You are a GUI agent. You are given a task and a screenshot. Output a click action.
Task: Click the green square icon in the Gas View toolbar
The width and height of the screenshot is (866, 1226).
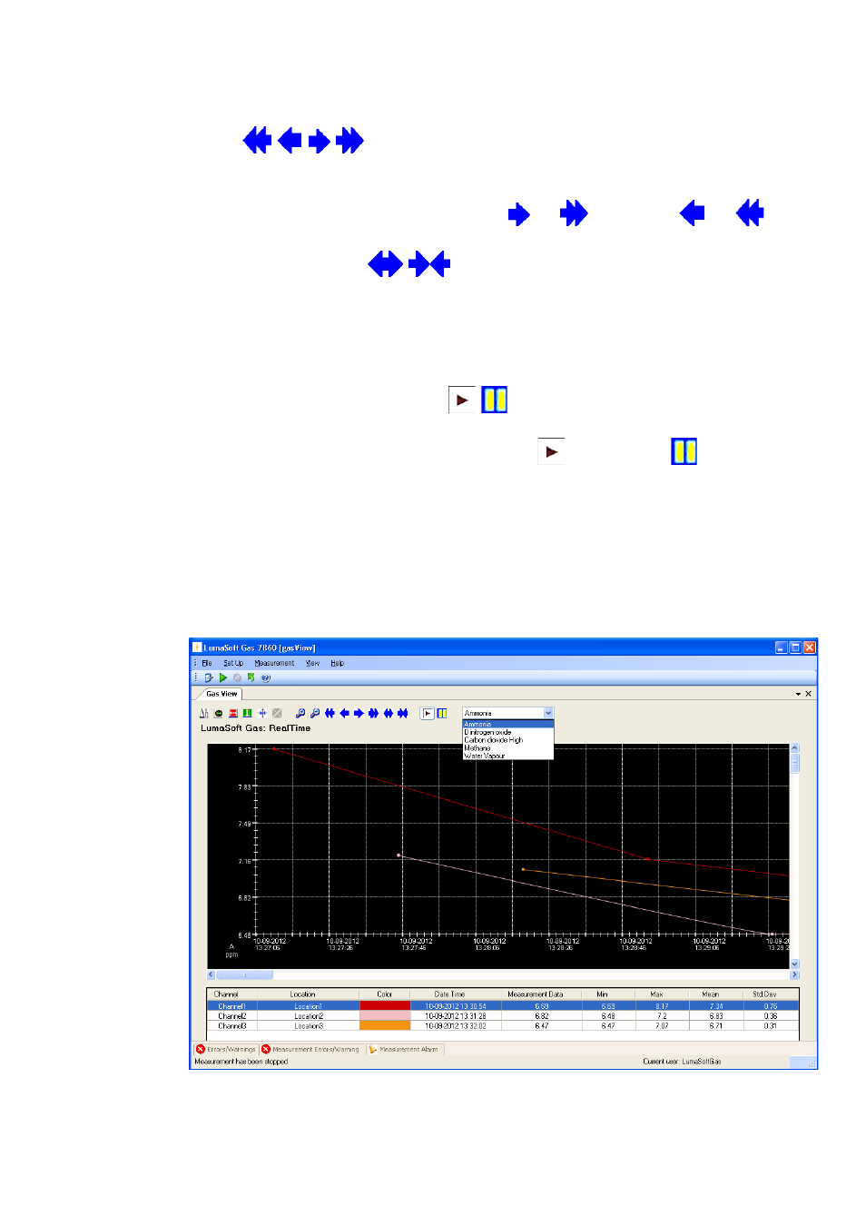248,714
